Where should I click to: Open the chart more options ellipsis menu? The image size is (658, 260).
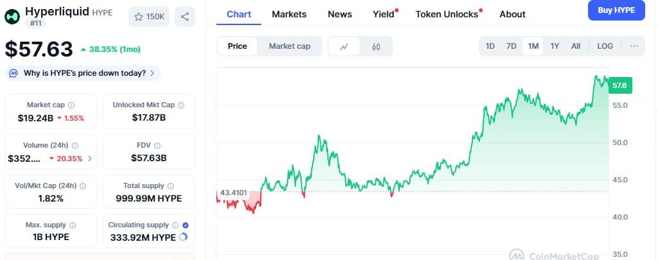(634, 46)
